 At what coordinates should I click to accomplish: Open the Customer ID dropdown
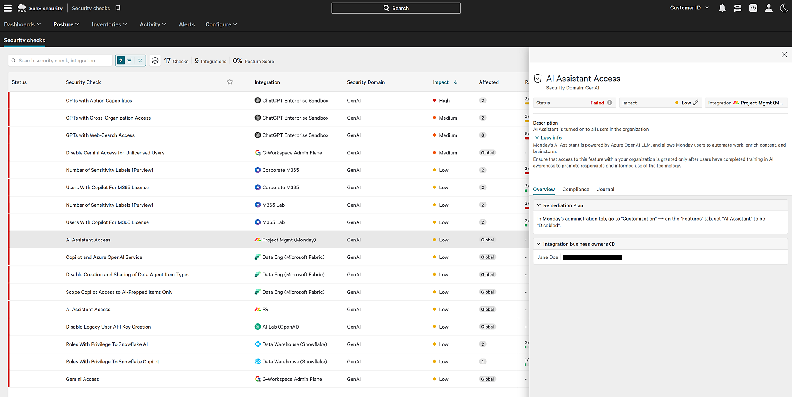click(689, 7)
